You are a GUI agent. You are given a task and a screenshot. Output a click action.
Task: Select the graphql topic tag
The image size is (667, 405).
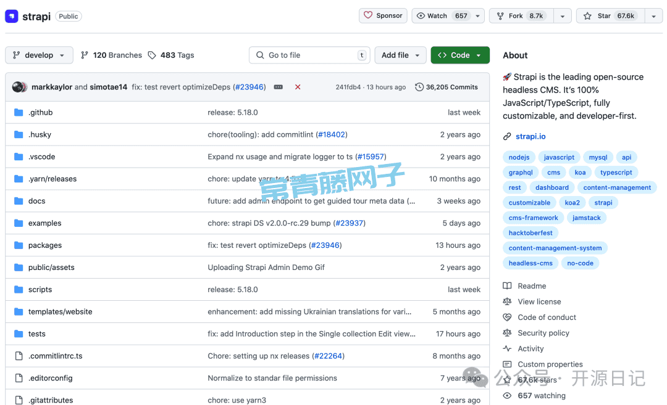pyautogui.click(x=521, y=173)
